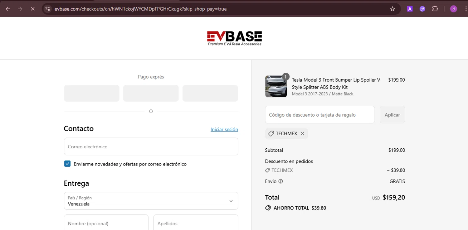Click the 'Contacto' section heading
468x230 pixels.
coord(79,128)
